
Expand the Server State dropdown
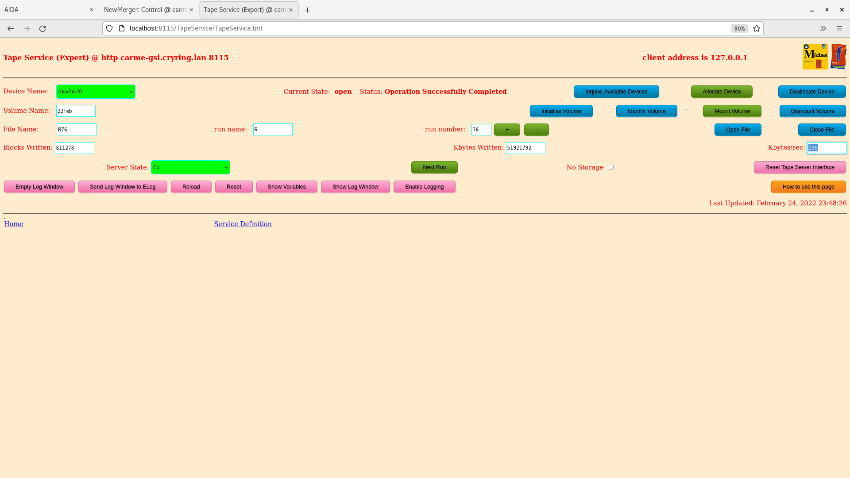(x=190, y=167)
